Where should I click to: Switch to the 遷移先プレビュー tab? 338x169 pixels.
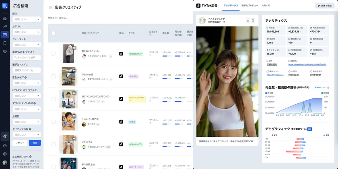(250, 6)
